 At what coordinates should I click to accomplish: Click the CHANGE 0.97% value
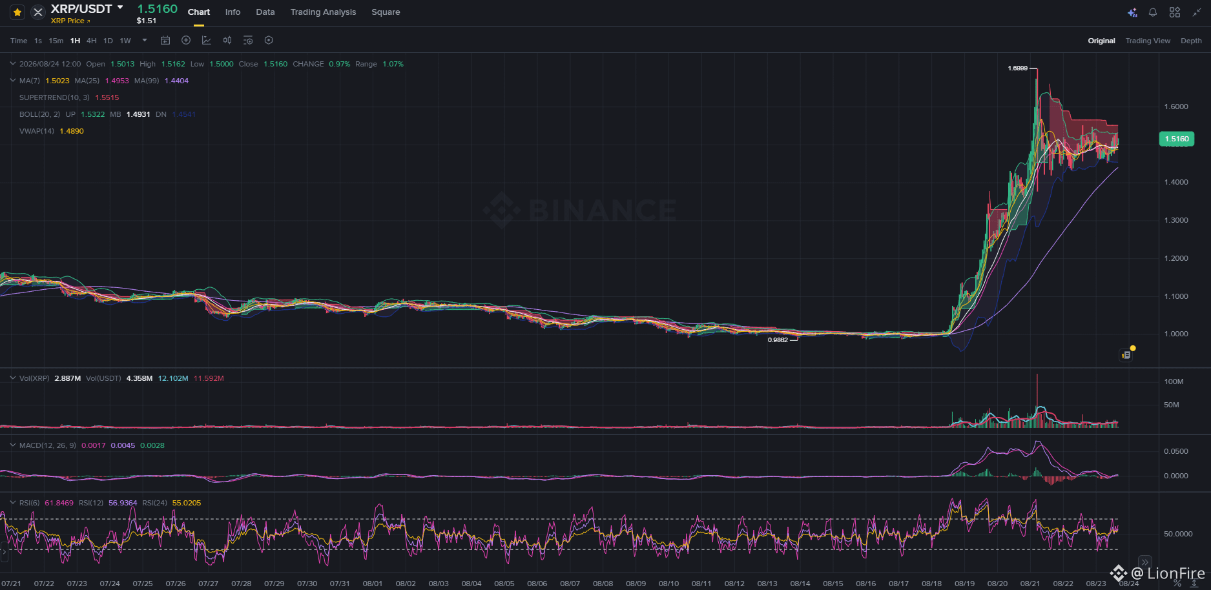click(340, 64)
